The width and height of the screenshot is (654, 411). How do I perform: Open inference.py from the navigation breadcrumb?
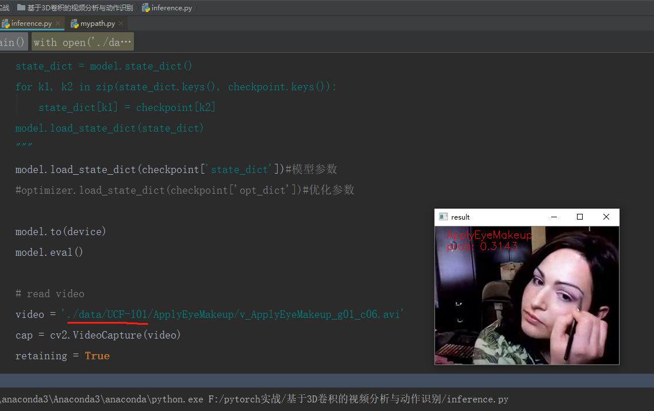click(171, 7)
